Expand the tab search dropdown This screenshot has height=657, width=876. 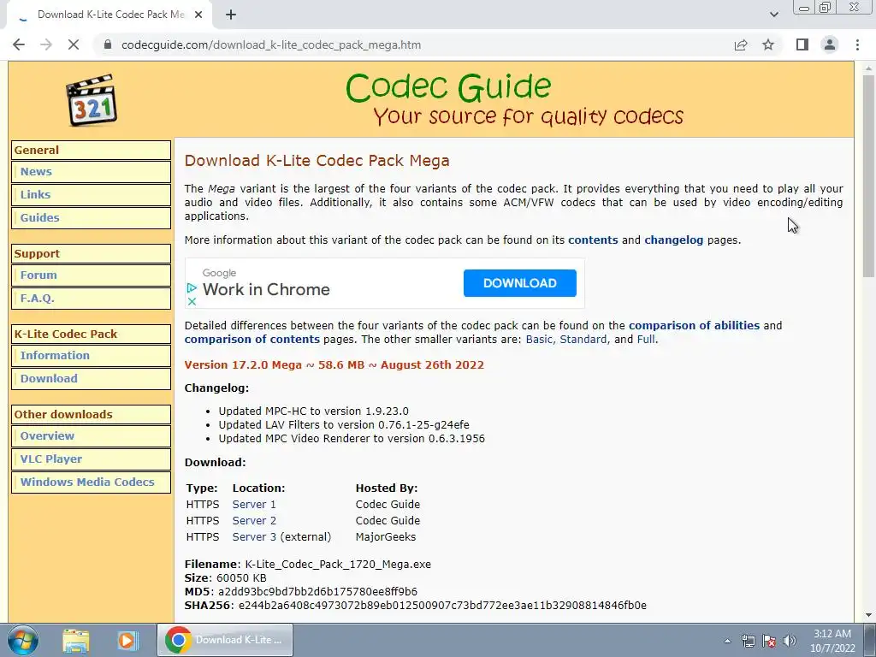(773, 15)
